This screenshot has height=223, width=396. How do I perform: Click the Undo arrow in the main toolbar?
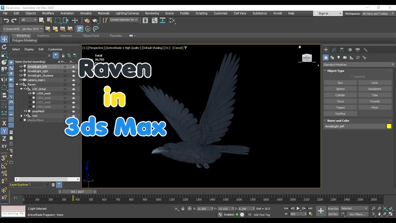pyautogui.click(x=6, y=20)
